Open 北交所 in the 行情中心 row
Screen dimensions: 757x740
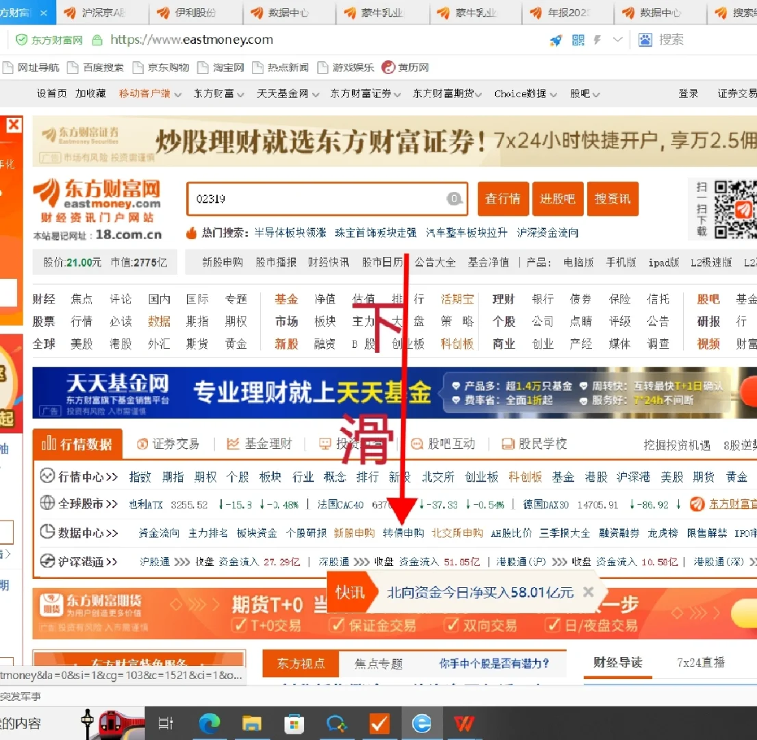point(438,477)
